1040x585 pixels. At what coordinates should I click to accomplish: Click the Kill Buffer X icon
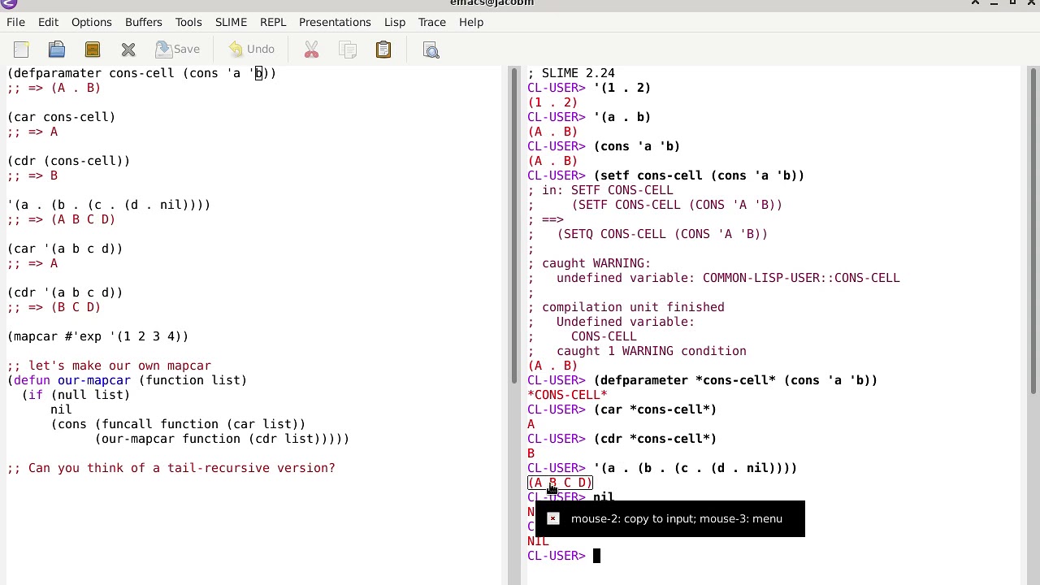tap(128, 50)
